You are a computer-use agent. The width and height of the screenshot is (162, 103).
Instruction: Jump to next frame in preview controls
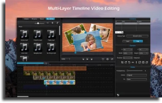(92, 59)
